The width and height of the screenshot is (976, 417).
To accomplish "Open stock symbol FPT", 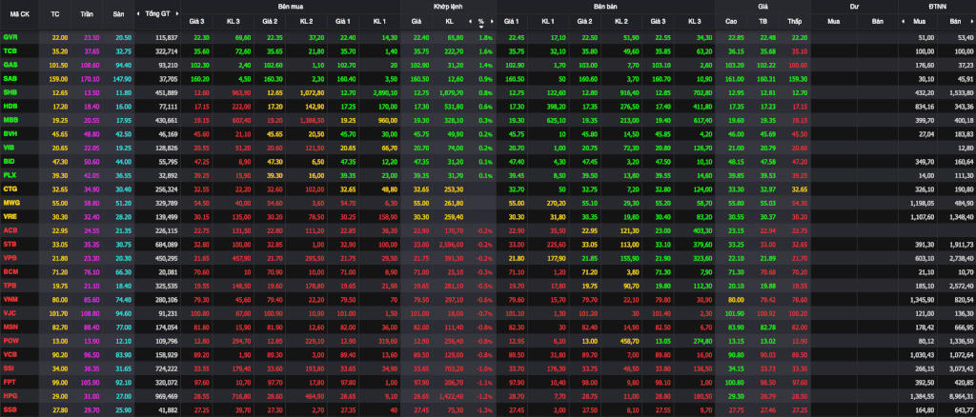I will coord(10,380).
